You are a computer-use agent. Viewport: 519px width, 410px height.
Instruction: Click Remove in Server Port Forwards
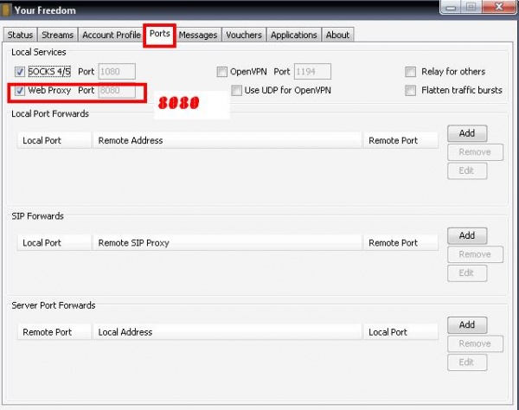(475, 343)
